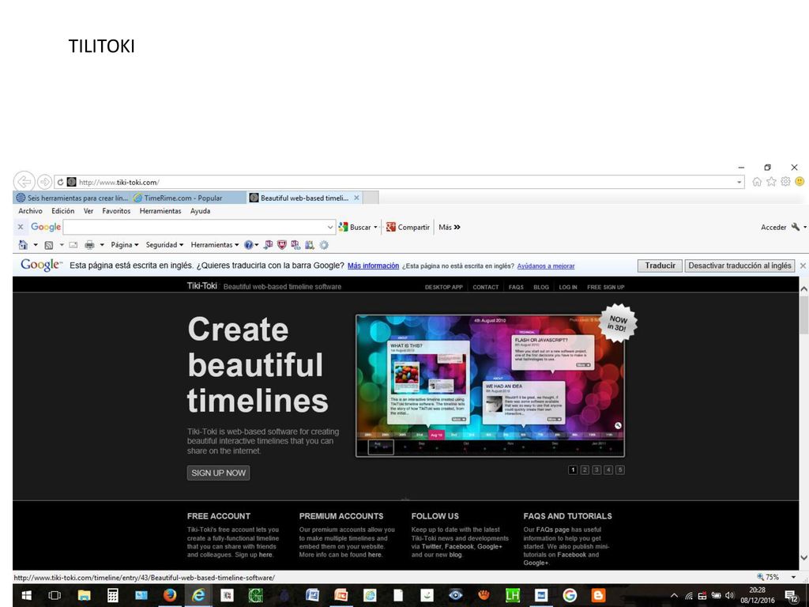
Task: Click Desactivar traducción al inglés button
Action: click(739, 266)
